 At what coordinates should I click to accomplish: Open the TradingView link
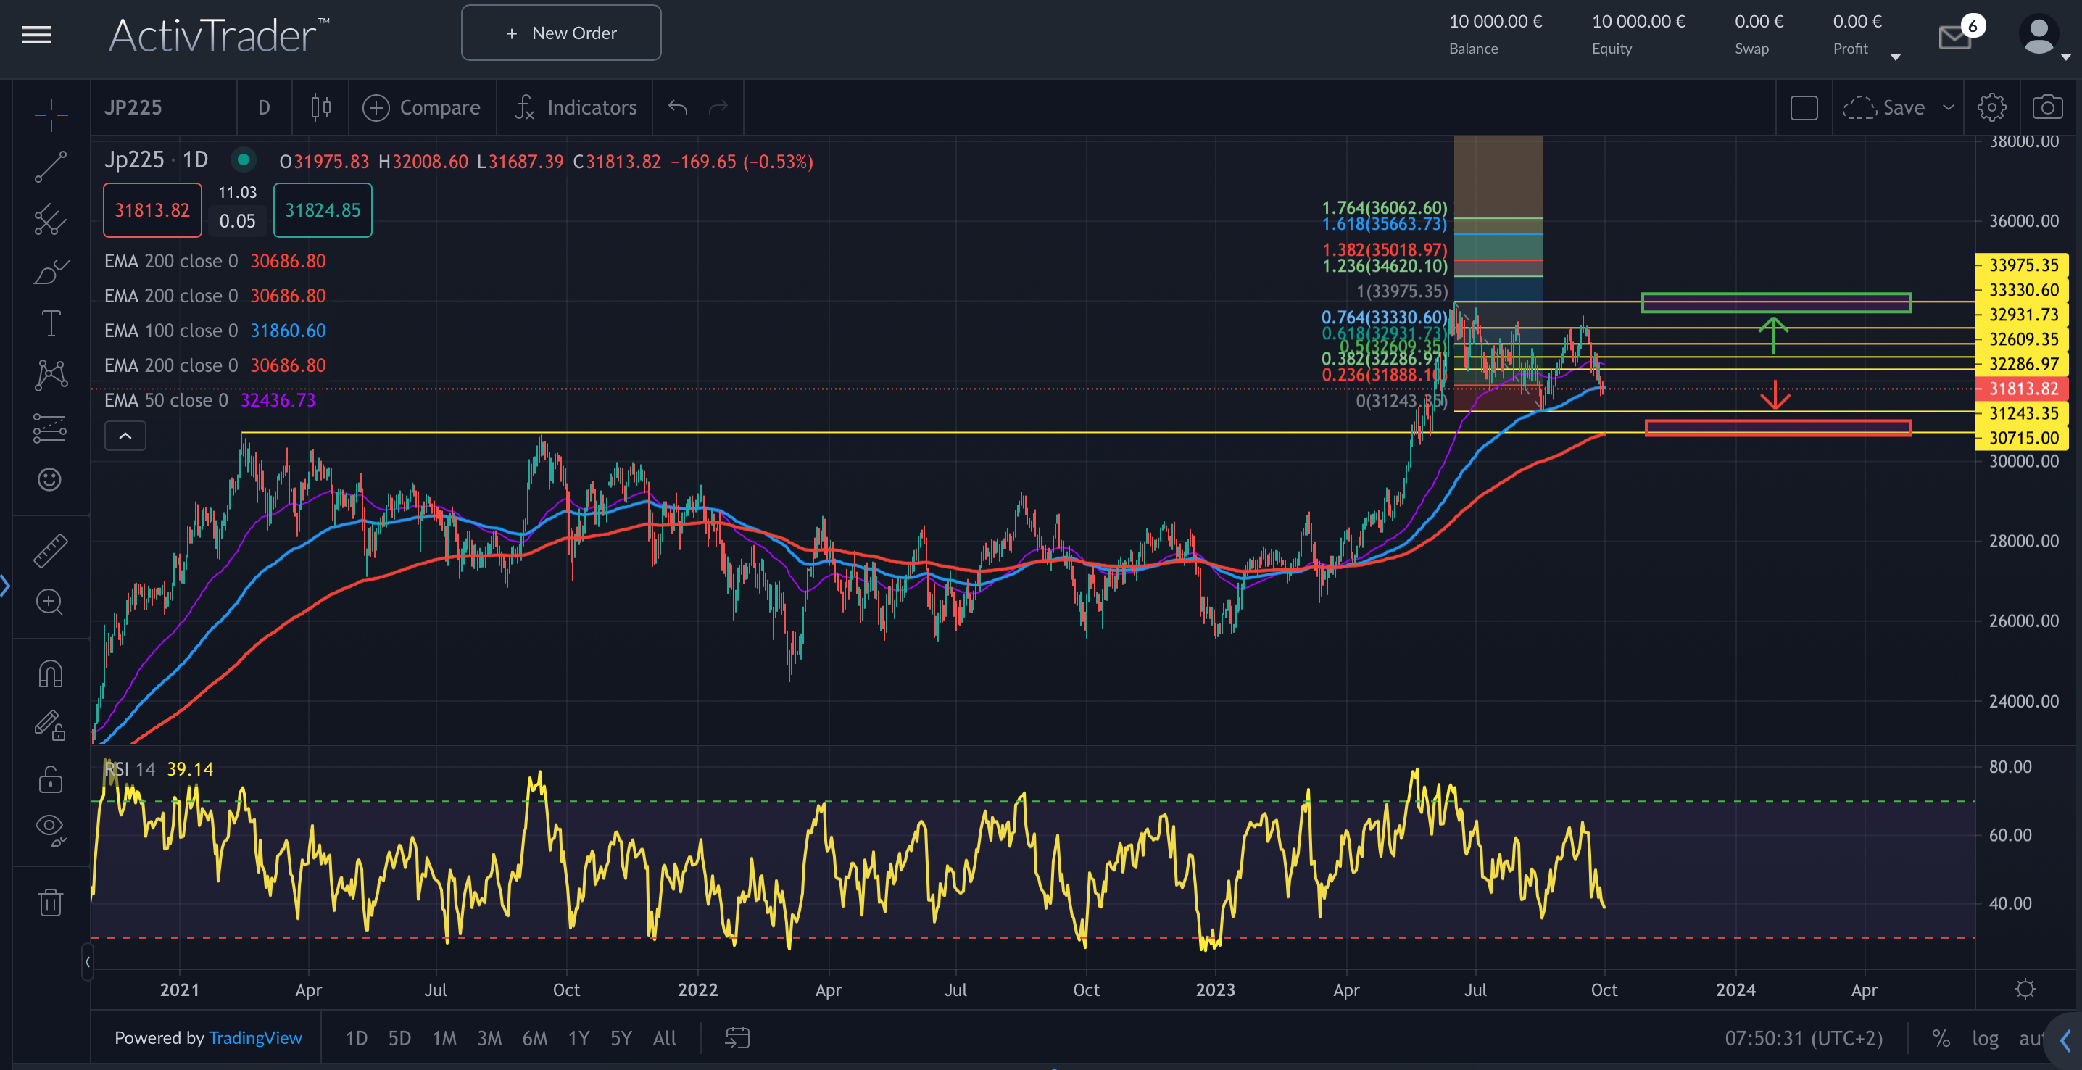(255, 1037)
